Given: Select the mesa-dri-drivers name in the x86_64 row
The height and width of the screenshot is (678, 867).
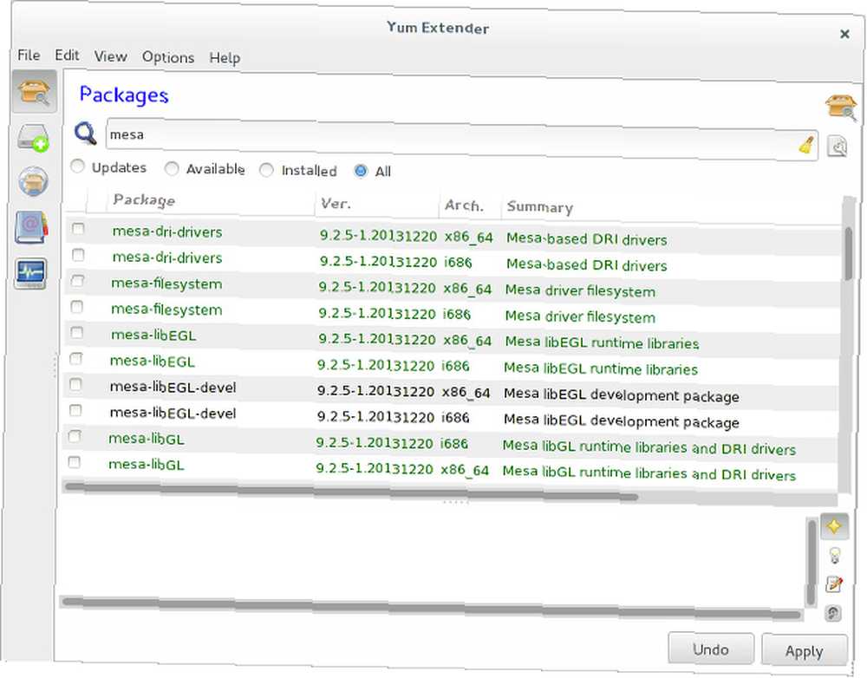Looking at the screenshot, I should 167,231.
